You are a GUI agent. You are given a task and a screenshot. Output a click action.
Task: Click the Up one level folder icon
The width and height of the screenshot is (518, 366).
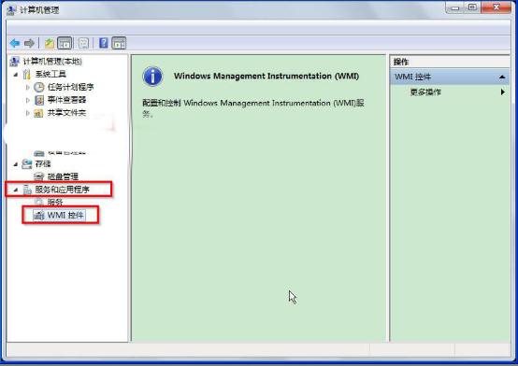click(50, 43)
